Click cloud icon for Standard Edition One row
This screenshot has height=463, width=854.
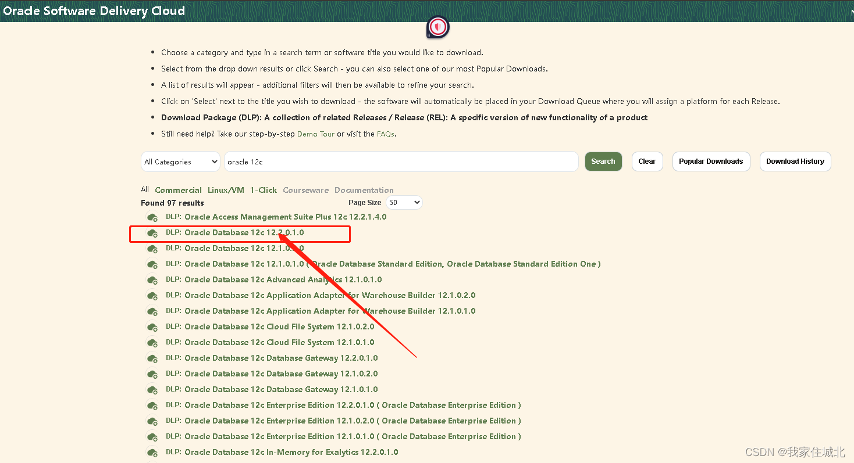click(152, 264)
